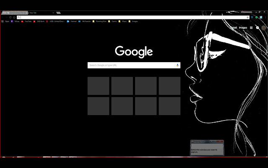Viewport: 268px width, 168px height.
Task: Open the Apps bookmark shortcut
Action: coord(5,21)
